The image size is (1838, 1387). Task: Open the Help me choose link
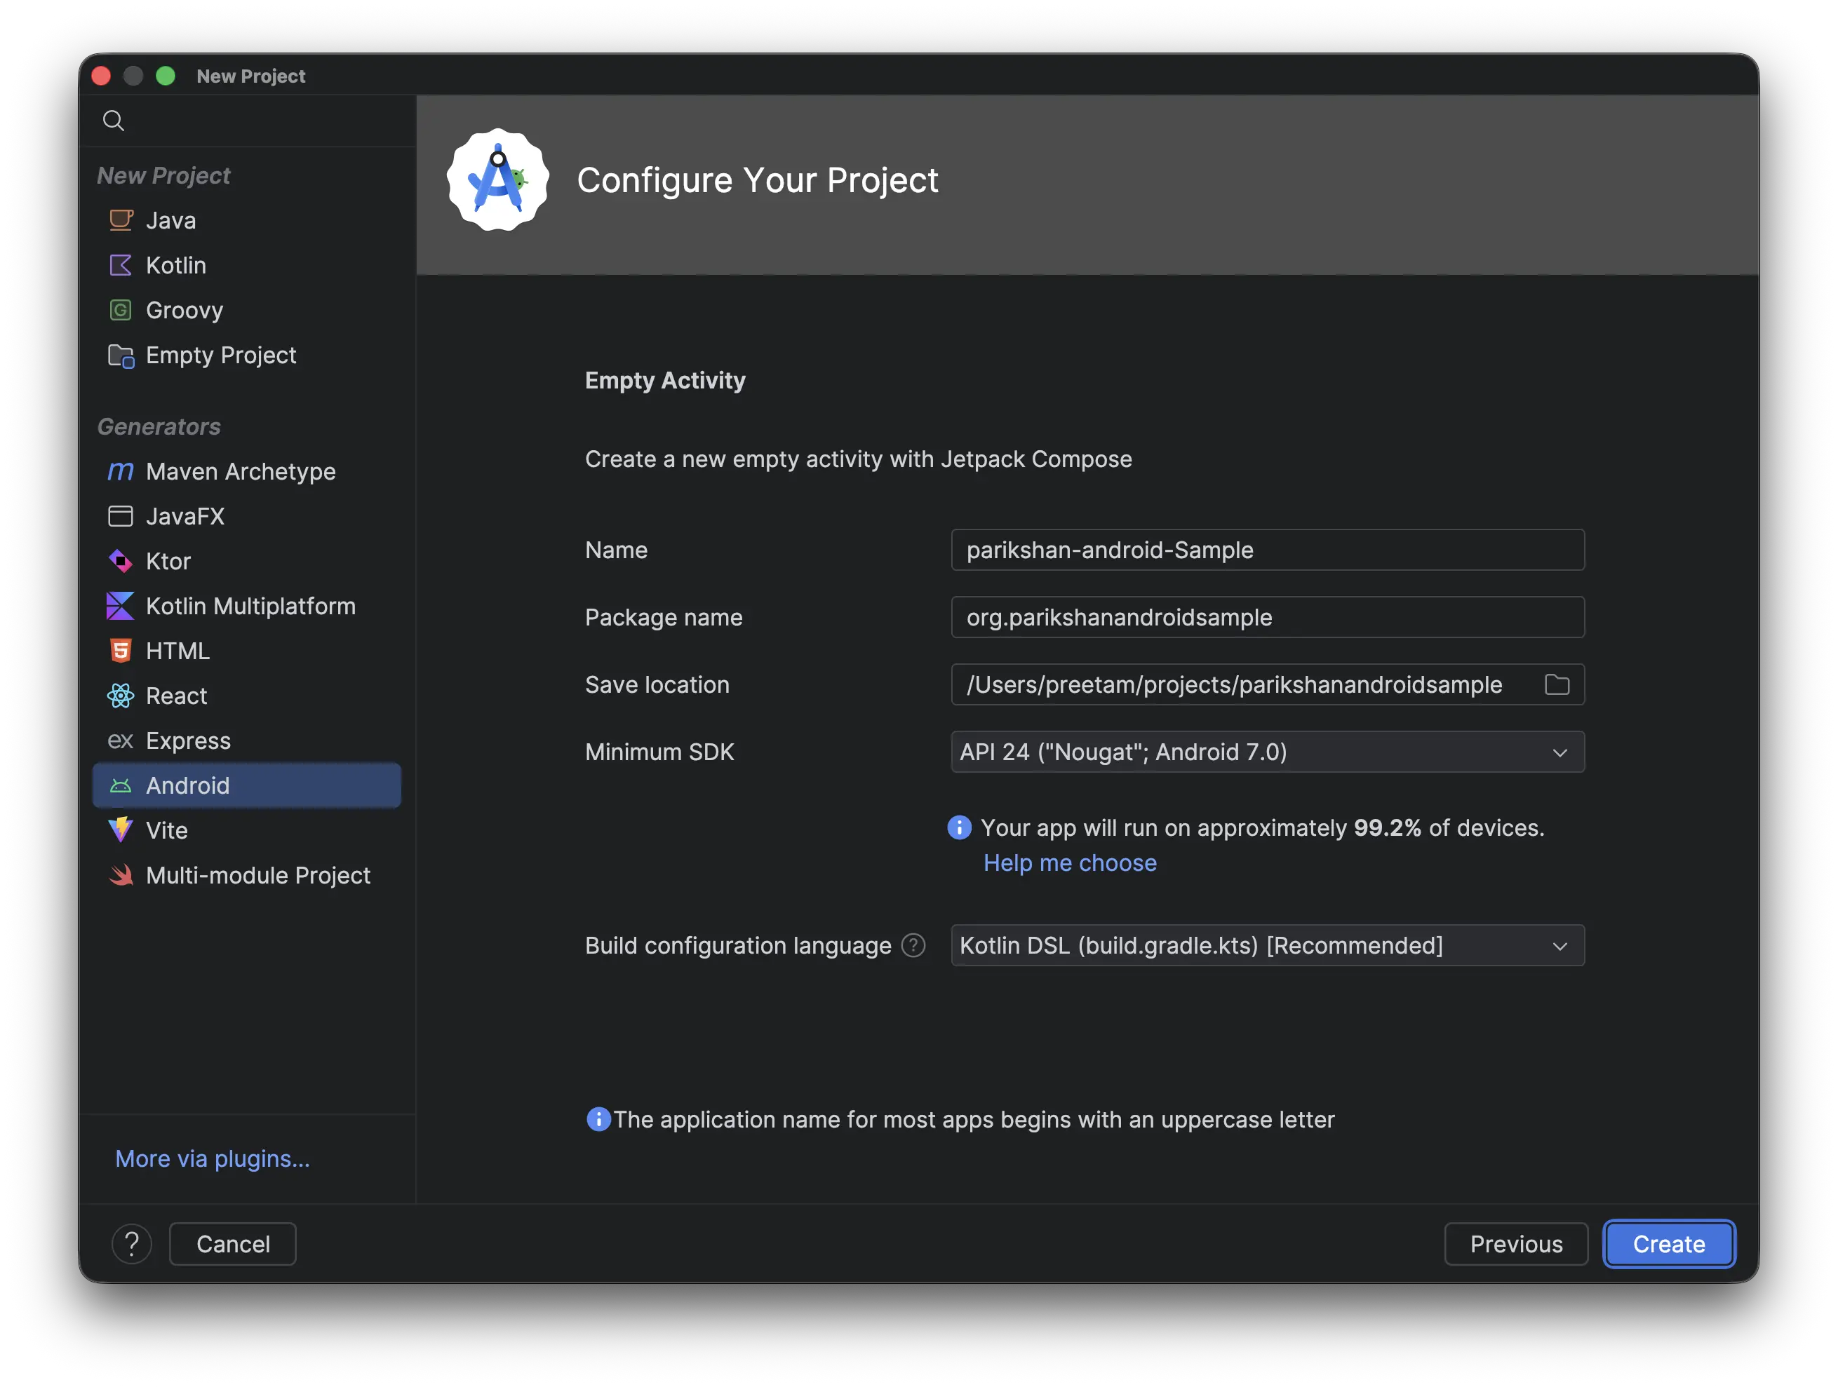1069,863
